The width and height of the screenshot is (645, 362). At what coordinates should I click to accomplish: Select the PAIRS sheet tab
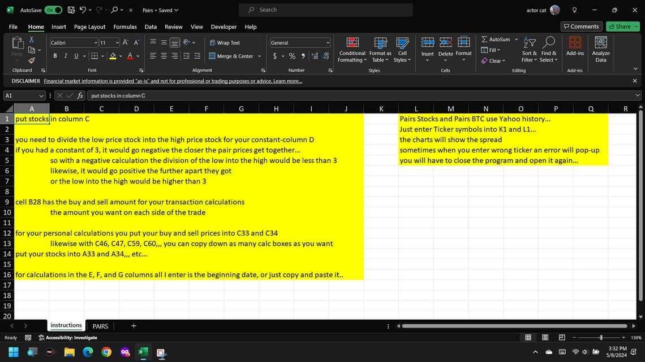tap(100, 326)
